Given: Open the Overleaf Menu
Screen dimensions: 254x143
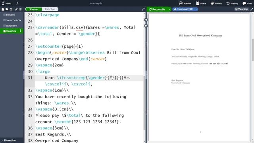Looking at the screenshot, I should point(6,3).
